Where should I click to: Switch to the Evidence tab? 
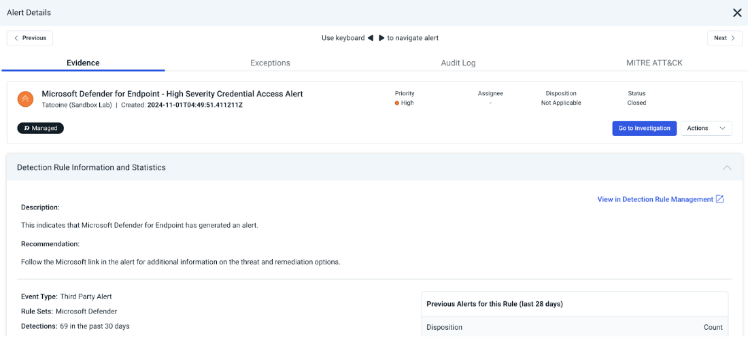click(x=83, y=63)
